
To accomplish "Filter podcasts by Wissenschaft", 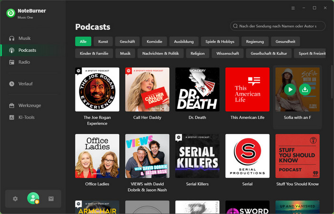I will point(228,53).
